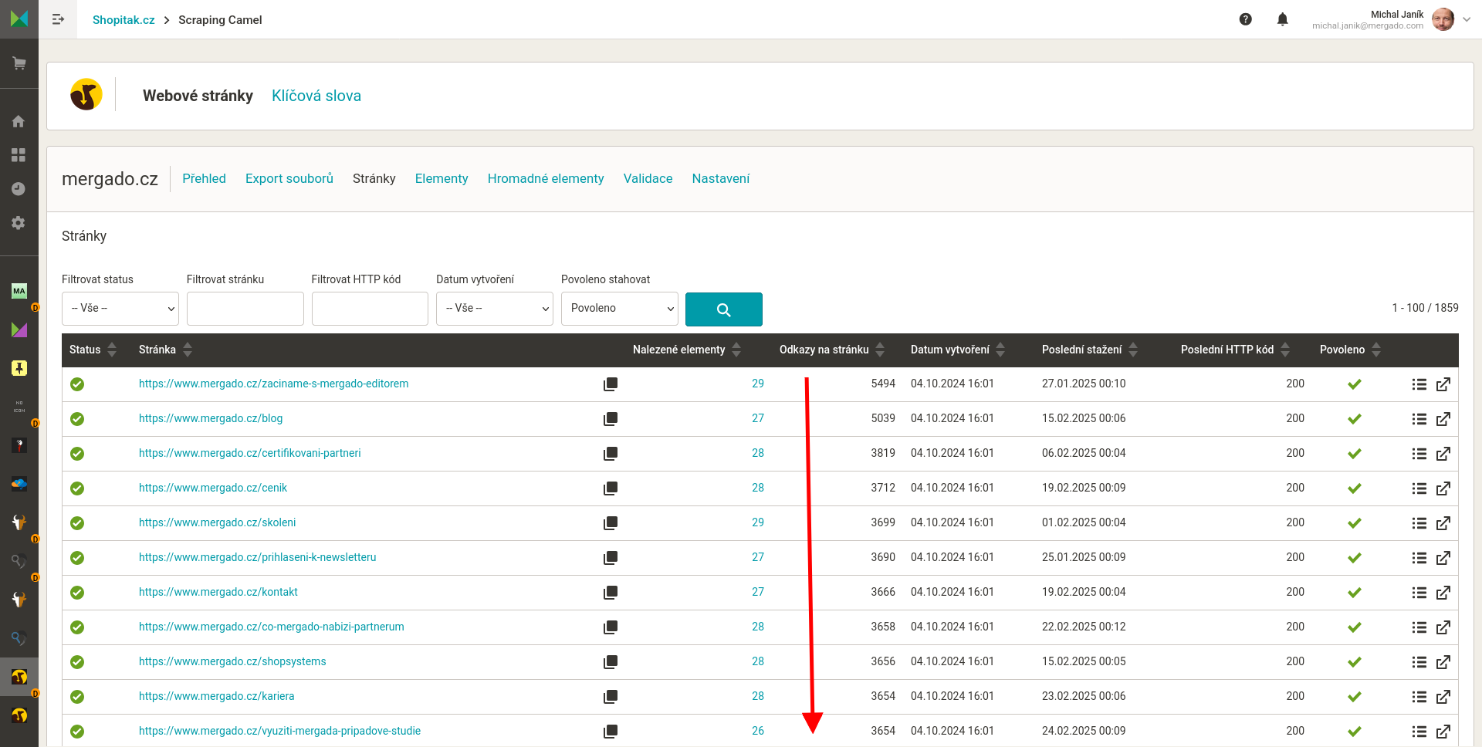Open the settings gear in sidebar

19,223
